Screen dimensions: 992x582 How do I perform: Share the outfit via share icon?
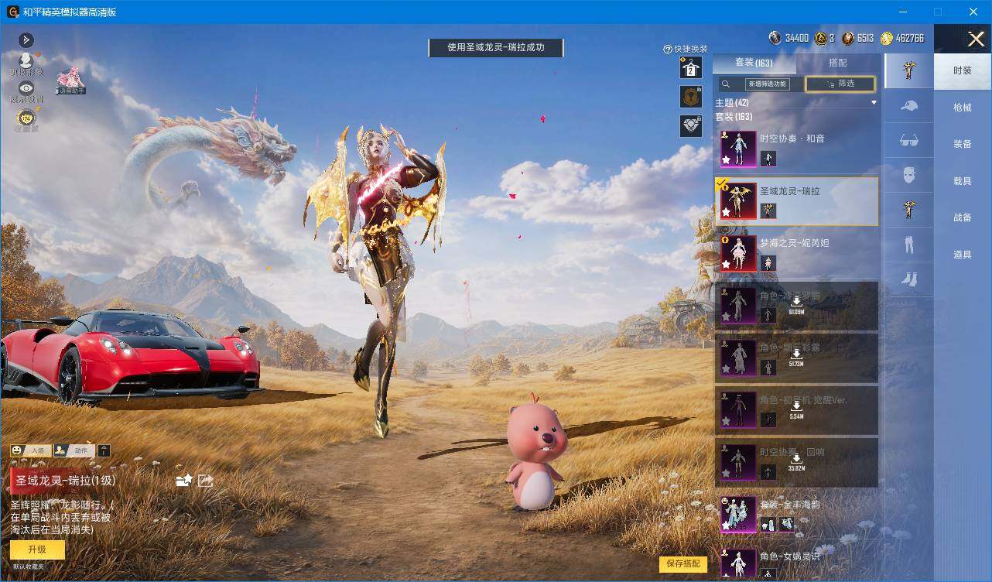click(205, 481)
